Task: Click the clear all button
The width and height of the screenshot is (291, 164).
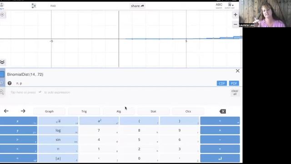Action: 235,92
